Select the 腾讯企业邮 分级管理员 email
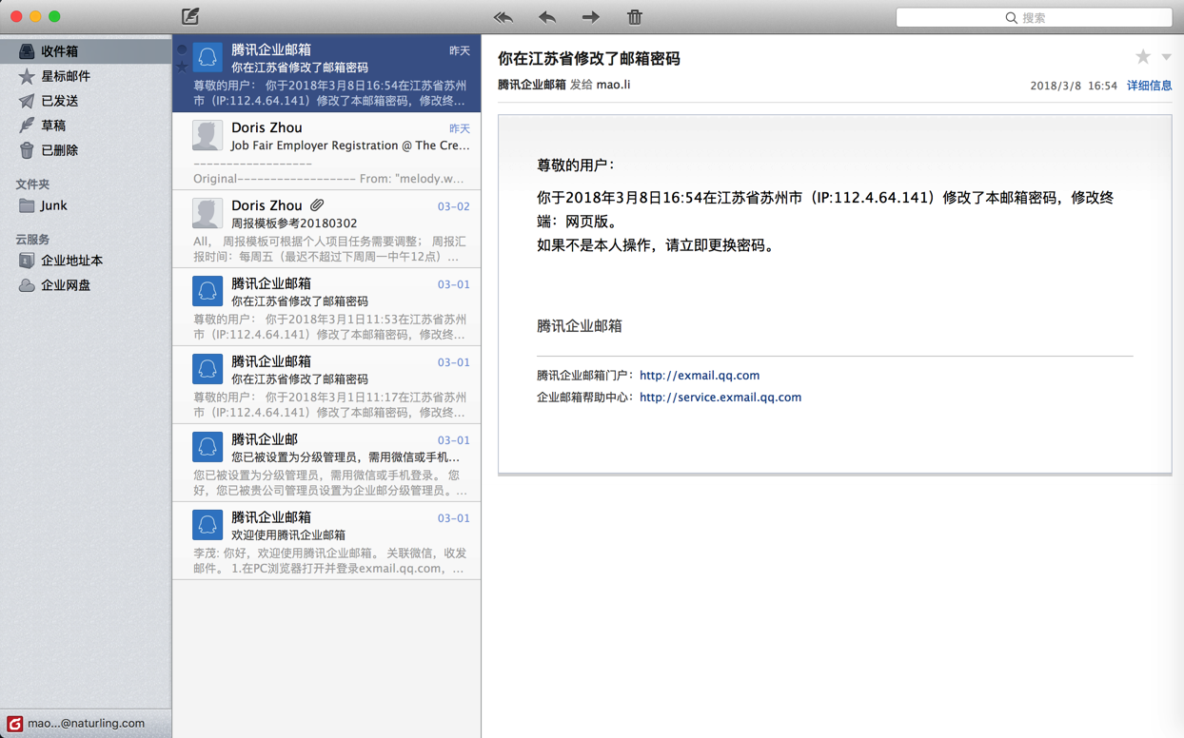 [x=326, y=463]
